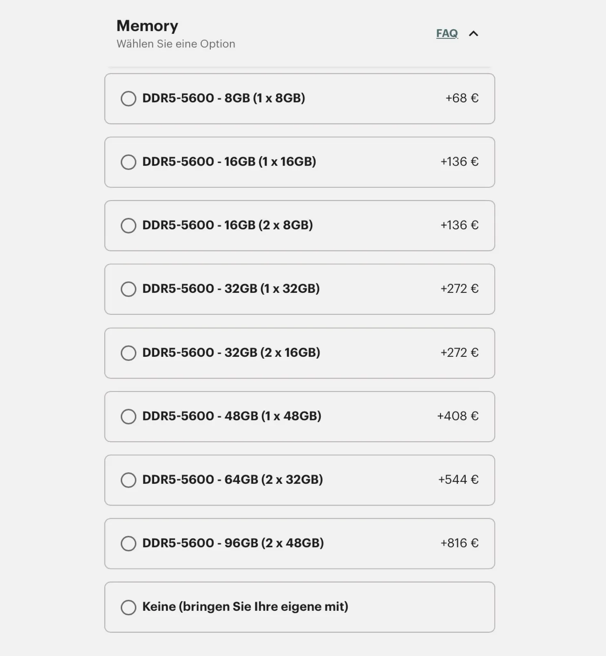Choose the 16GB (2 x 8GB) radio option
This screenshot has height=656, width=606.
tap(128, 225)
